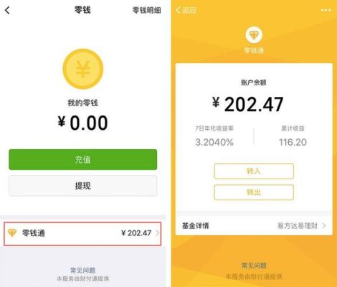Select the 易方达易理财 fund name
This screenshot has height=287, width=337.
click(298, 225)
